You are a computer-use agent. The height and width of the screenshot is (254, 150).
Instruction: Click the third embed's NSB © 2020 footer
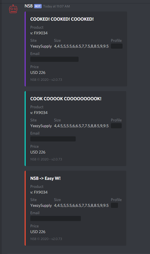46,239
